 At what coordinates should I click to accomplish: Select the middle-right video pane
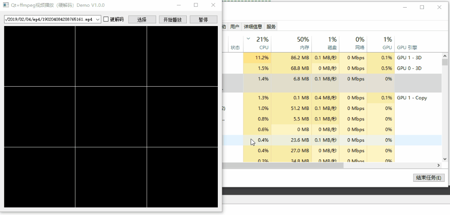(x=182, y=117)
